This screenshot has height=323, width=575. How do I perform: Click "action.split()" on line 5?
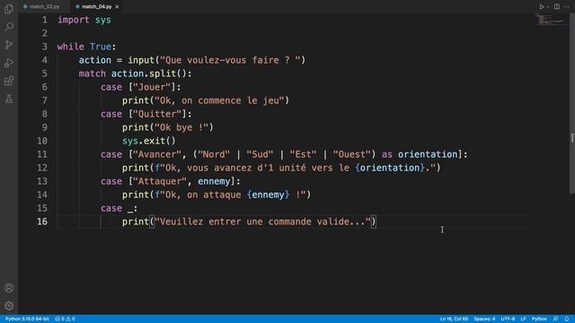[x=149, y=74]
